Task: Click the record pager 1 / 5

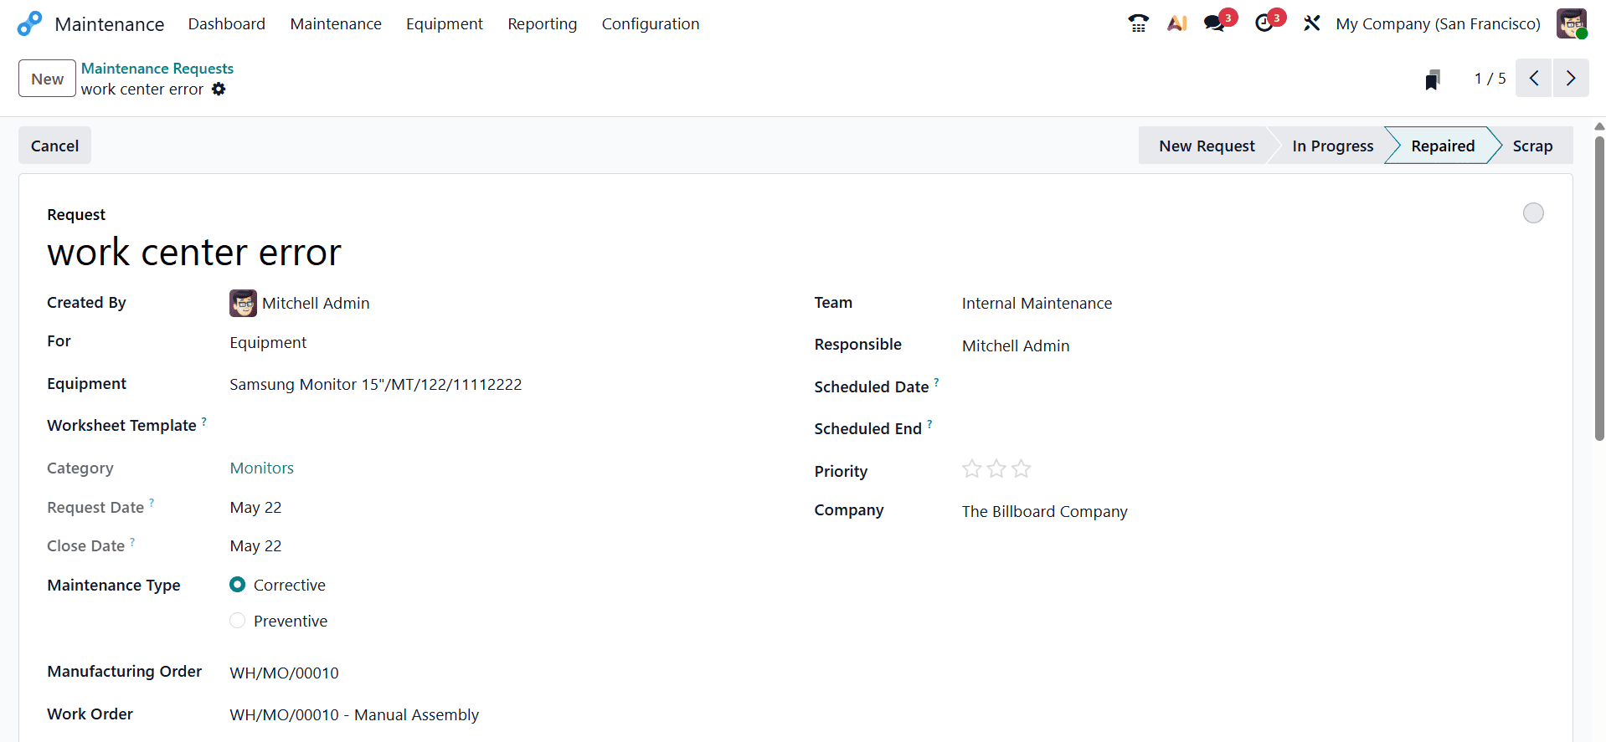Action: pyautogui.click(x=1490, y=78)
